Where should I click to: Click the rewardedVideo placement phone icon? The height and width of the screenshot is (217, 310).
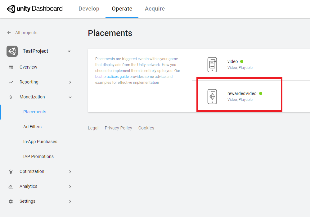(x=212, y=97)
